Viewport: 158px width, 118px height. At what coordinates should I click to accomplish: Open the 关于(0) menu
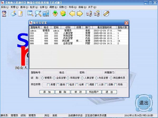[92, 7]
